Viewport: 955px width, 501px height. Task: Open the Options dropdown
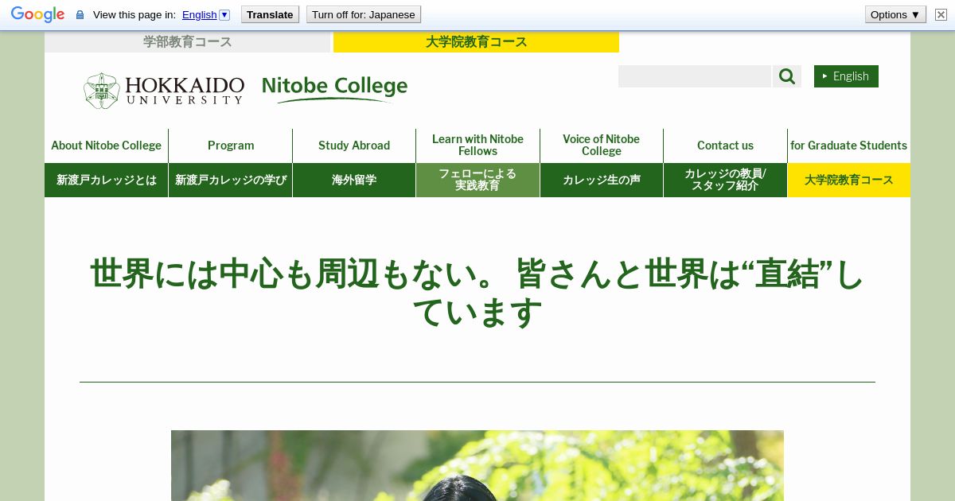pyautogui.click(x=895, y=14)
